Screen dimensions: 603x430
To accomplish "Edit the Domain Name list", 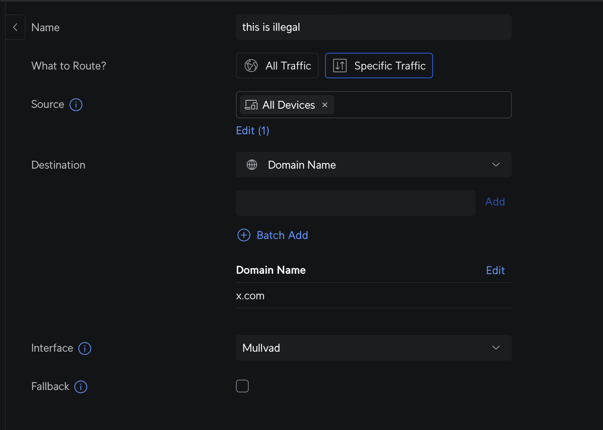I will point(495,271).
